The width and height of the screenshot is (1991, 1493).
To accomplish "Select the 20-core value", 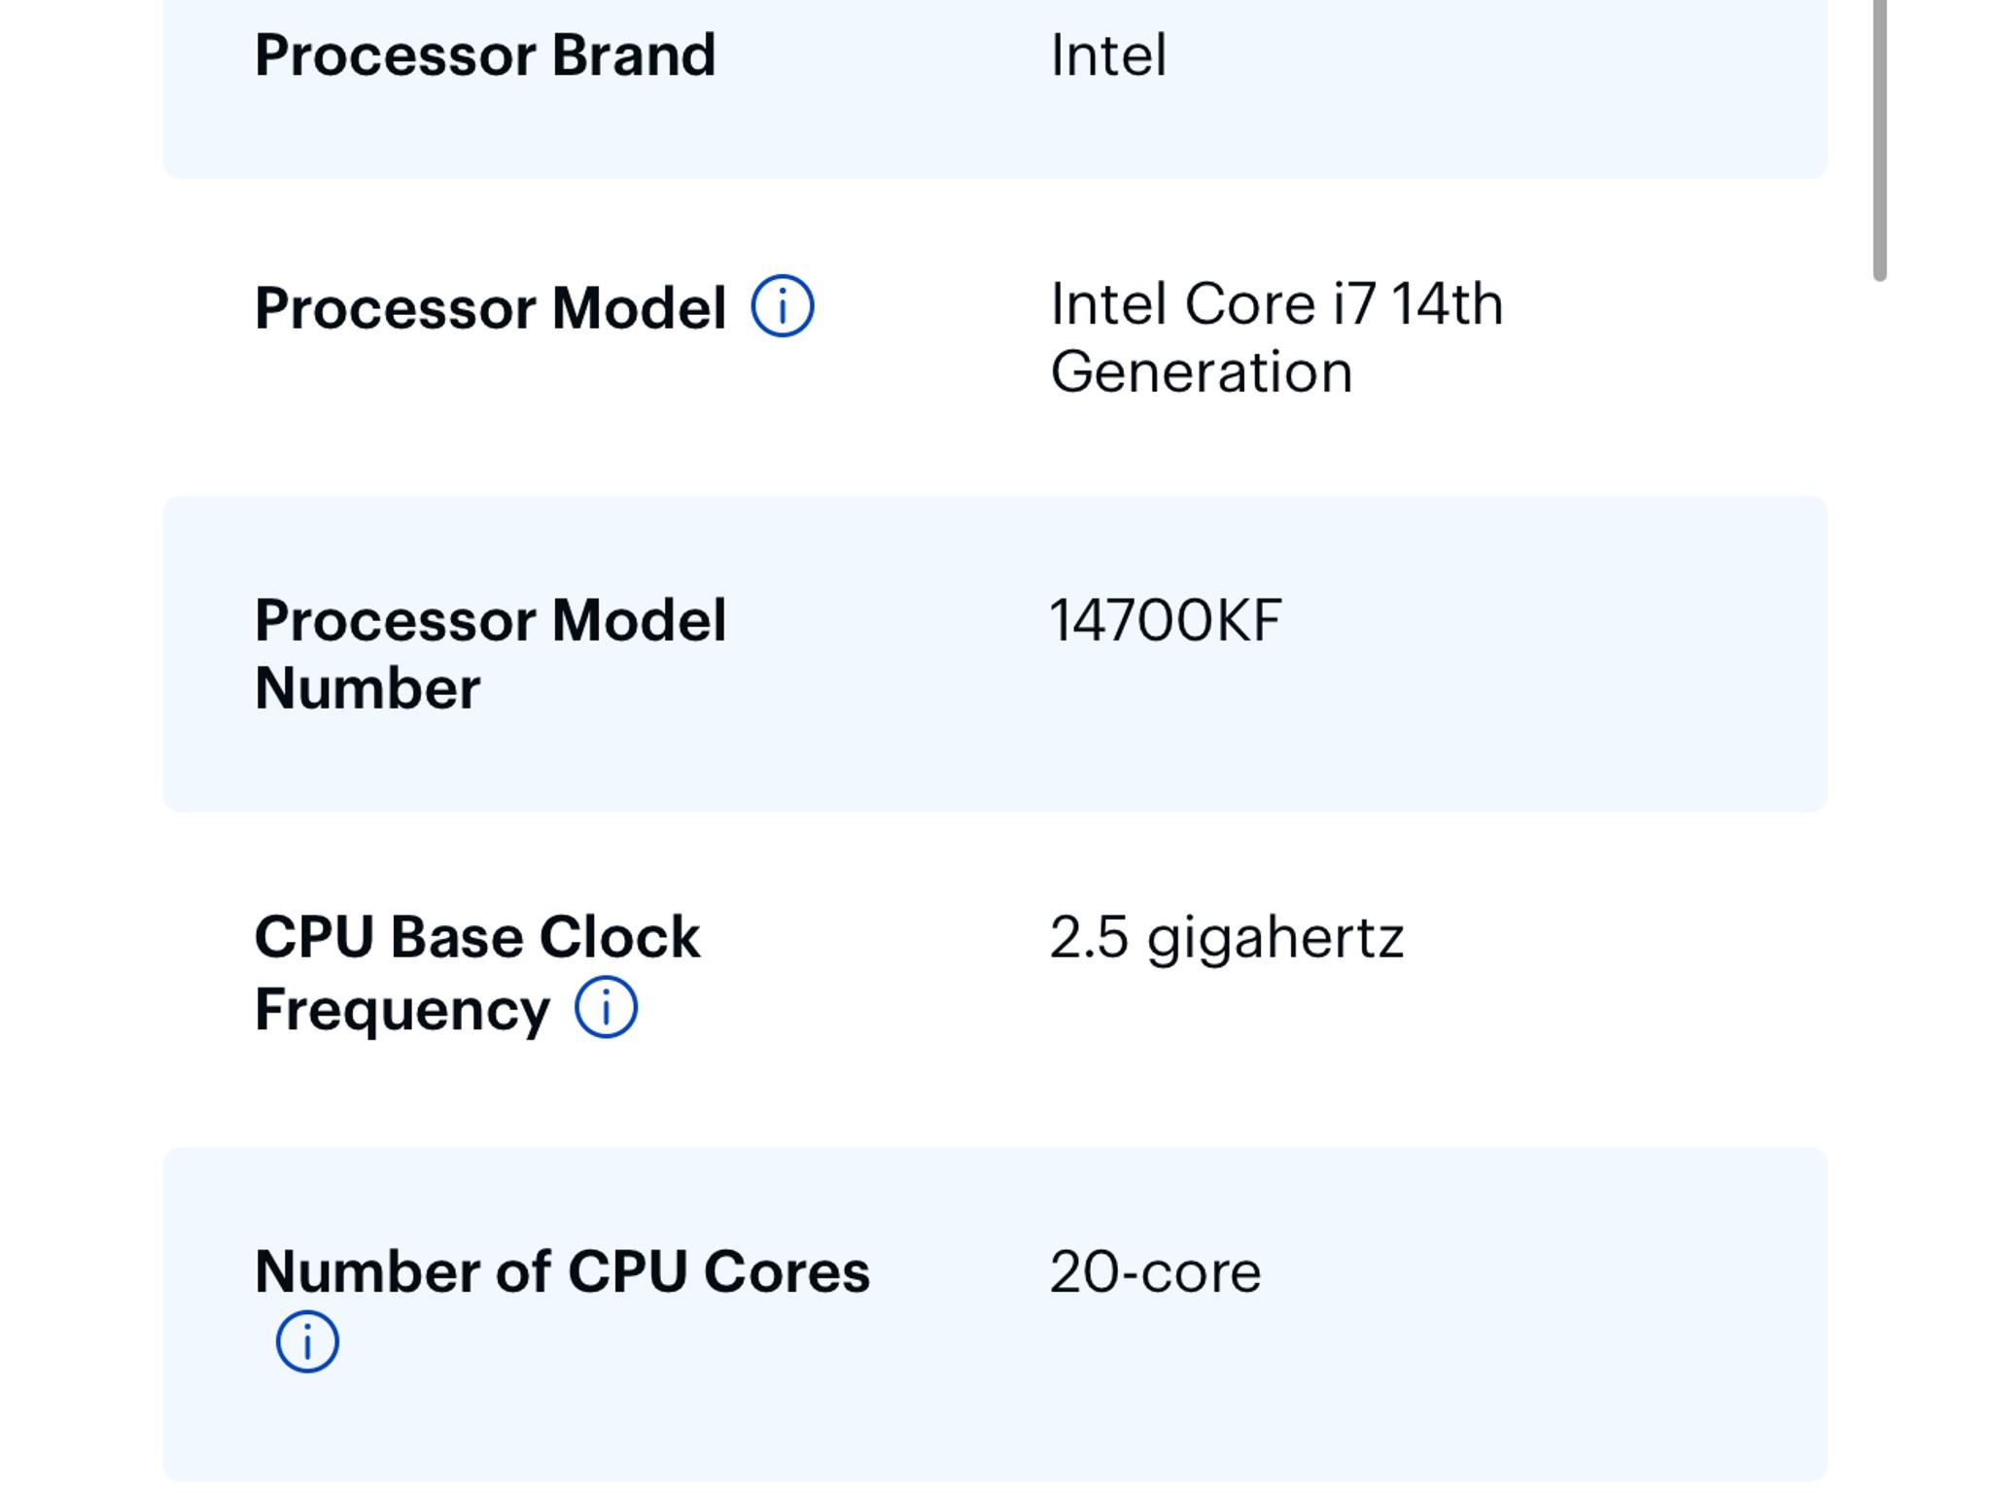I will [x=1155, y=1271].
